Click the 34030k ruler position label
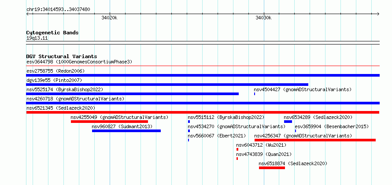 pyautogui.click(x=263, y=18)
